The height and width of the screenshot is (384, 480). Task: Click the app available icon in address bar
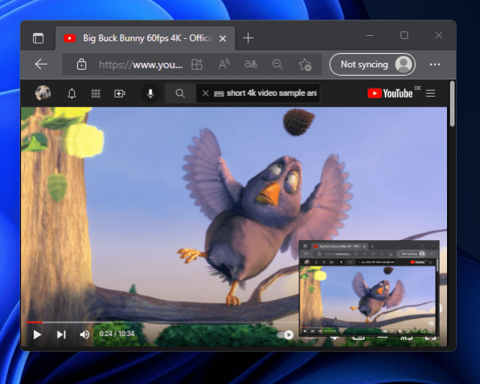[x=196, y=64]
